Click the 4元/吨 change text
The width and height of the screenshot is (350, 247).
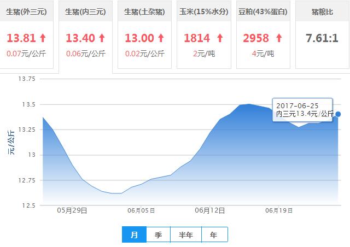click(x=263, y=54)
